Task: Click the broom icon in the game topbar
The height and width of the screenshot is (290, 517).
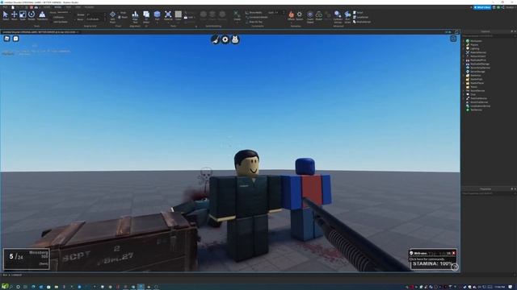Action: pyautogui.click(x=215, y=39)
